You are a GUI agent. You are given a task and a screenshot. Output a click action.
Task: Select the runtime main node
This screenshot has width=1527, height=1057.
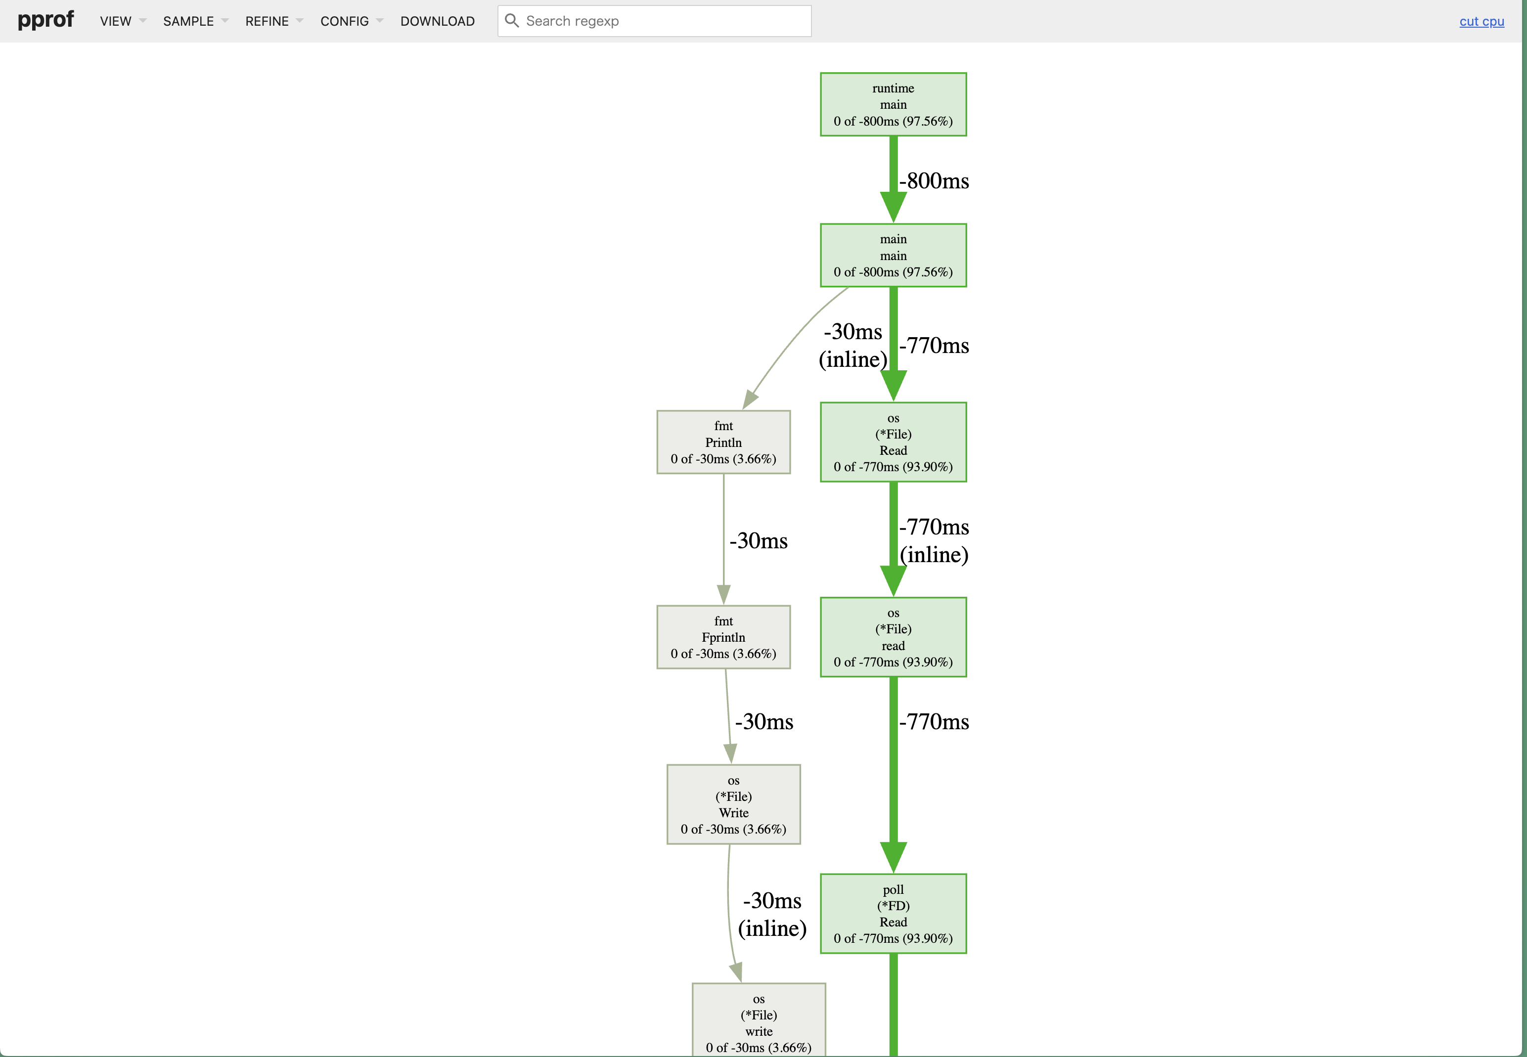pyautogui.click(x=893, y=105)
